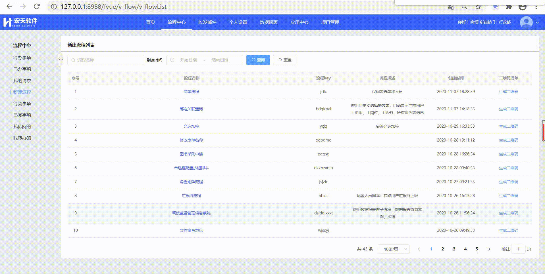Viewport: 545px width, 274px height.
Task: Click the blue 查询 search button
Action: [258, 60]
